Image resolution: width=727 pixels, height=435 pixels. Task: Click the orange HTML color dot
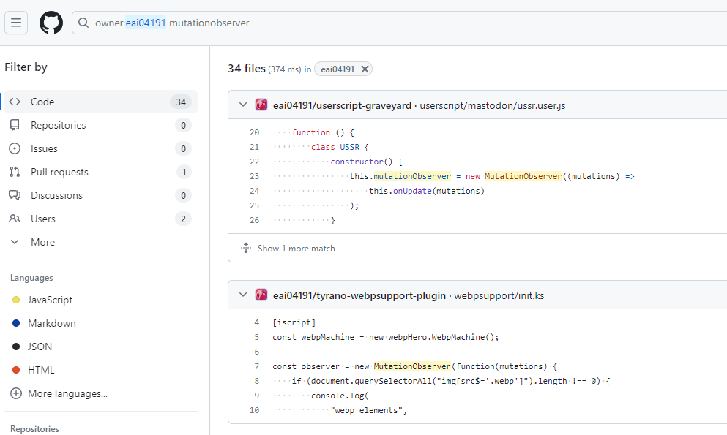pyautogui.click(x=16, y=370)
